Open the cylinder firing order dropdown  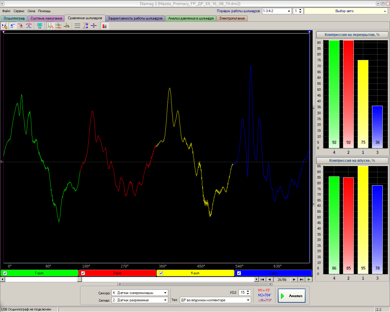pos(289,11)
